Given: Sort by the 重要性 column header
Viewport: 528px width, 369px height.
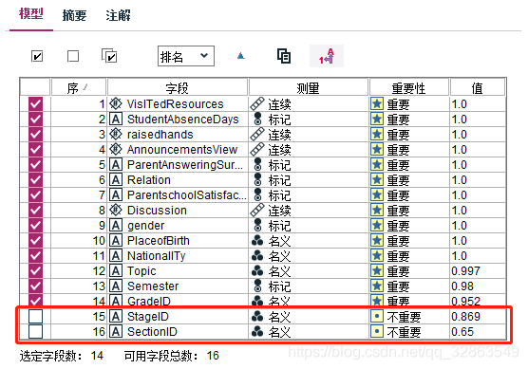Looking at the screenshot, I should coord(408,88).
